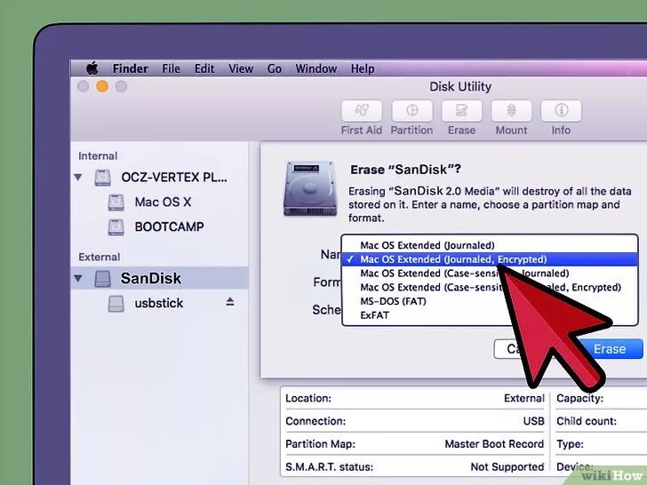Collapse the OCZ-VERTEX disk tree
Screen dimensions: 647x485
78,178
